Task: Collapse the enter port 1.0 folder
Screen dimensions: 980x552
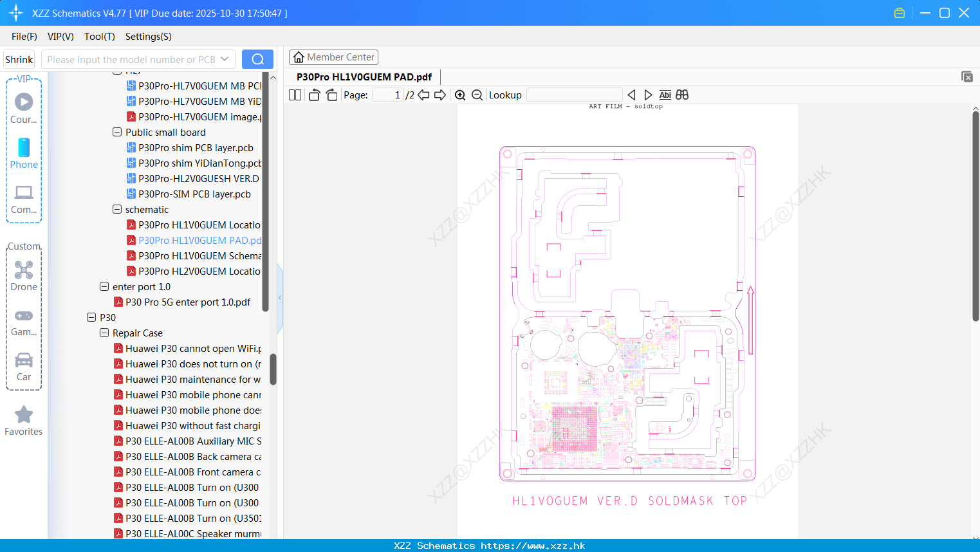Action: point(104,286)
